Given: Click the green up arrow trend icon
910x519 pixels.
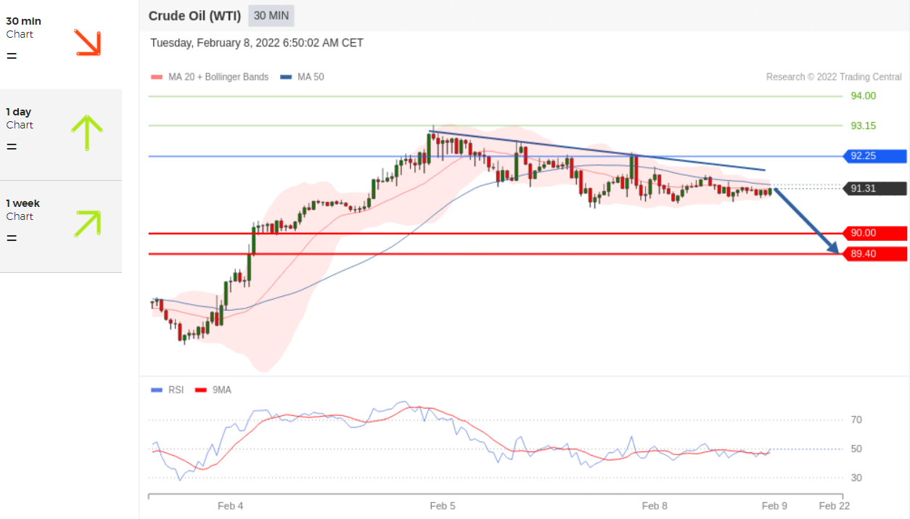Looking at the screenshot, I should 86,133.
